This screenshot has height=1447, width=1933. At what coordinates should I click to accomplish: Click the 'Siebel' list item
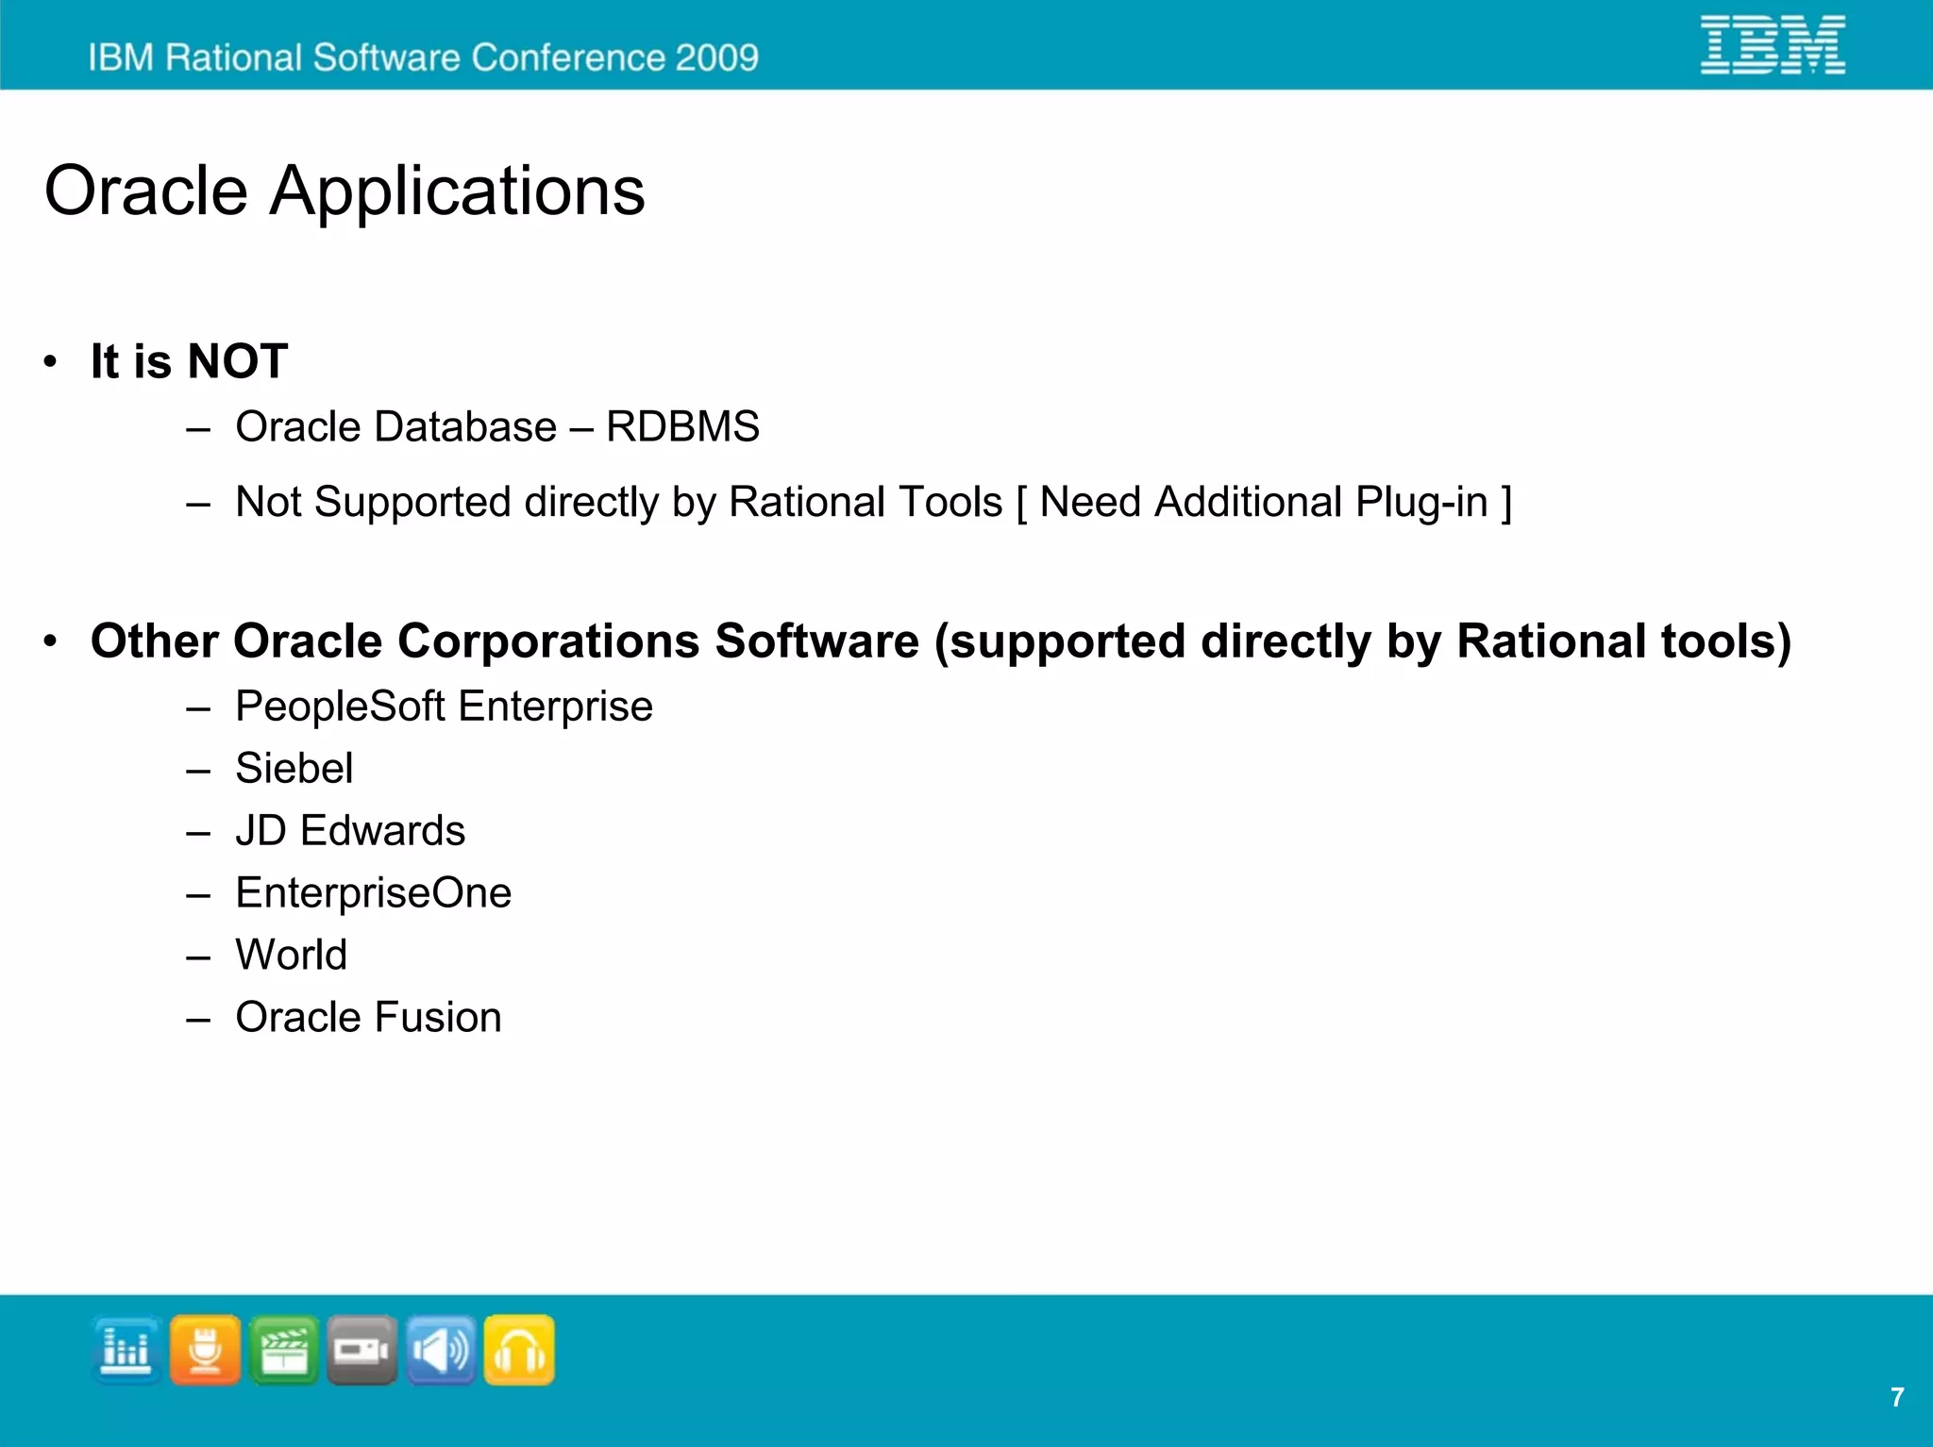point(294,768)
